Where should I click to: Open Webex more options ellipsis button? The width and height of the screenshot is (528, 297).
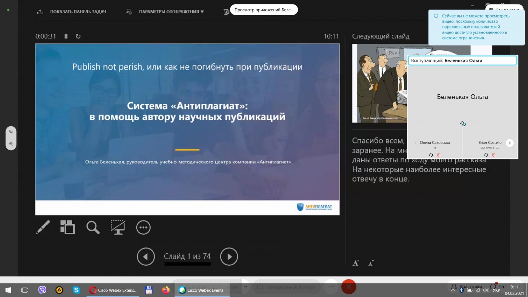pos(331,287)
